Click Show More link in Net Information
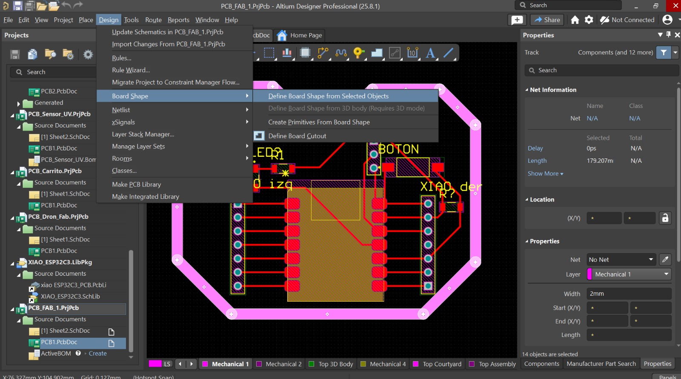Image resolution: width=681 pixels, height=379 pixels. (x=545, y=173)
